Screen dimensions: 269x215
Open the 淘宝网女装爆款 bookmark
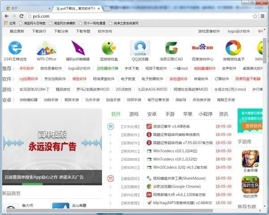[x=62, y=23]
